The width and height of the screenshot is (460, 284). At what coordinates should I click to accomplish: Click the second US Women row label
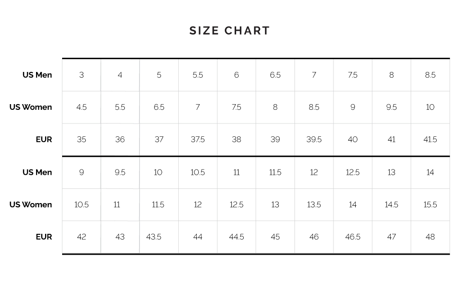click(30, 204)
